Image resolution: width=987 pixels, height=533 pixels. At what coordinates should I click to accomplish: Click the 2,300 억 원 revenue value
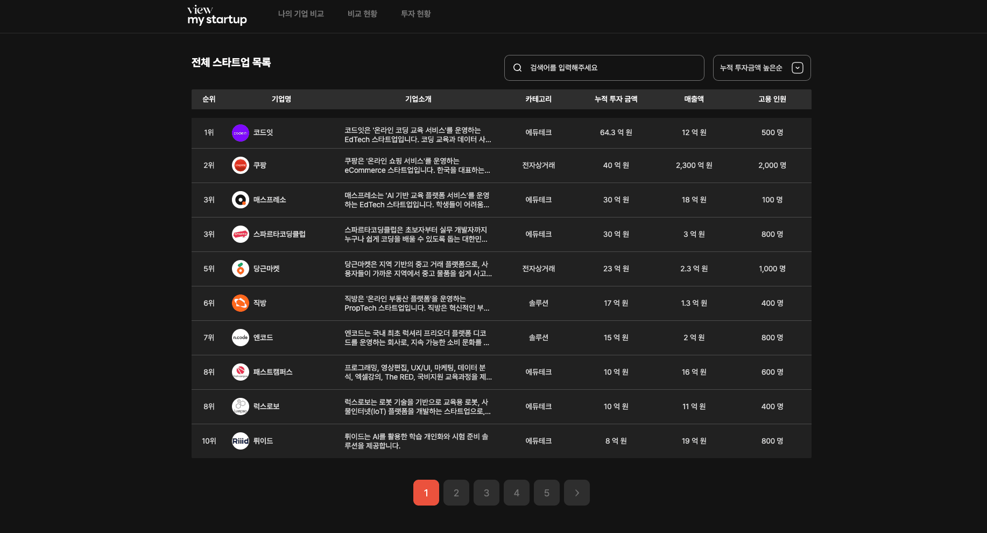pyautogui.click(x=694, y=165)
